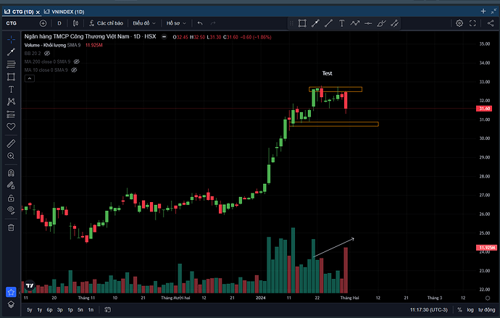Click the round flag button beside the HSX title
Image resolution: width=500 pixels, height=318 pixels.
[x=164, y=37]
